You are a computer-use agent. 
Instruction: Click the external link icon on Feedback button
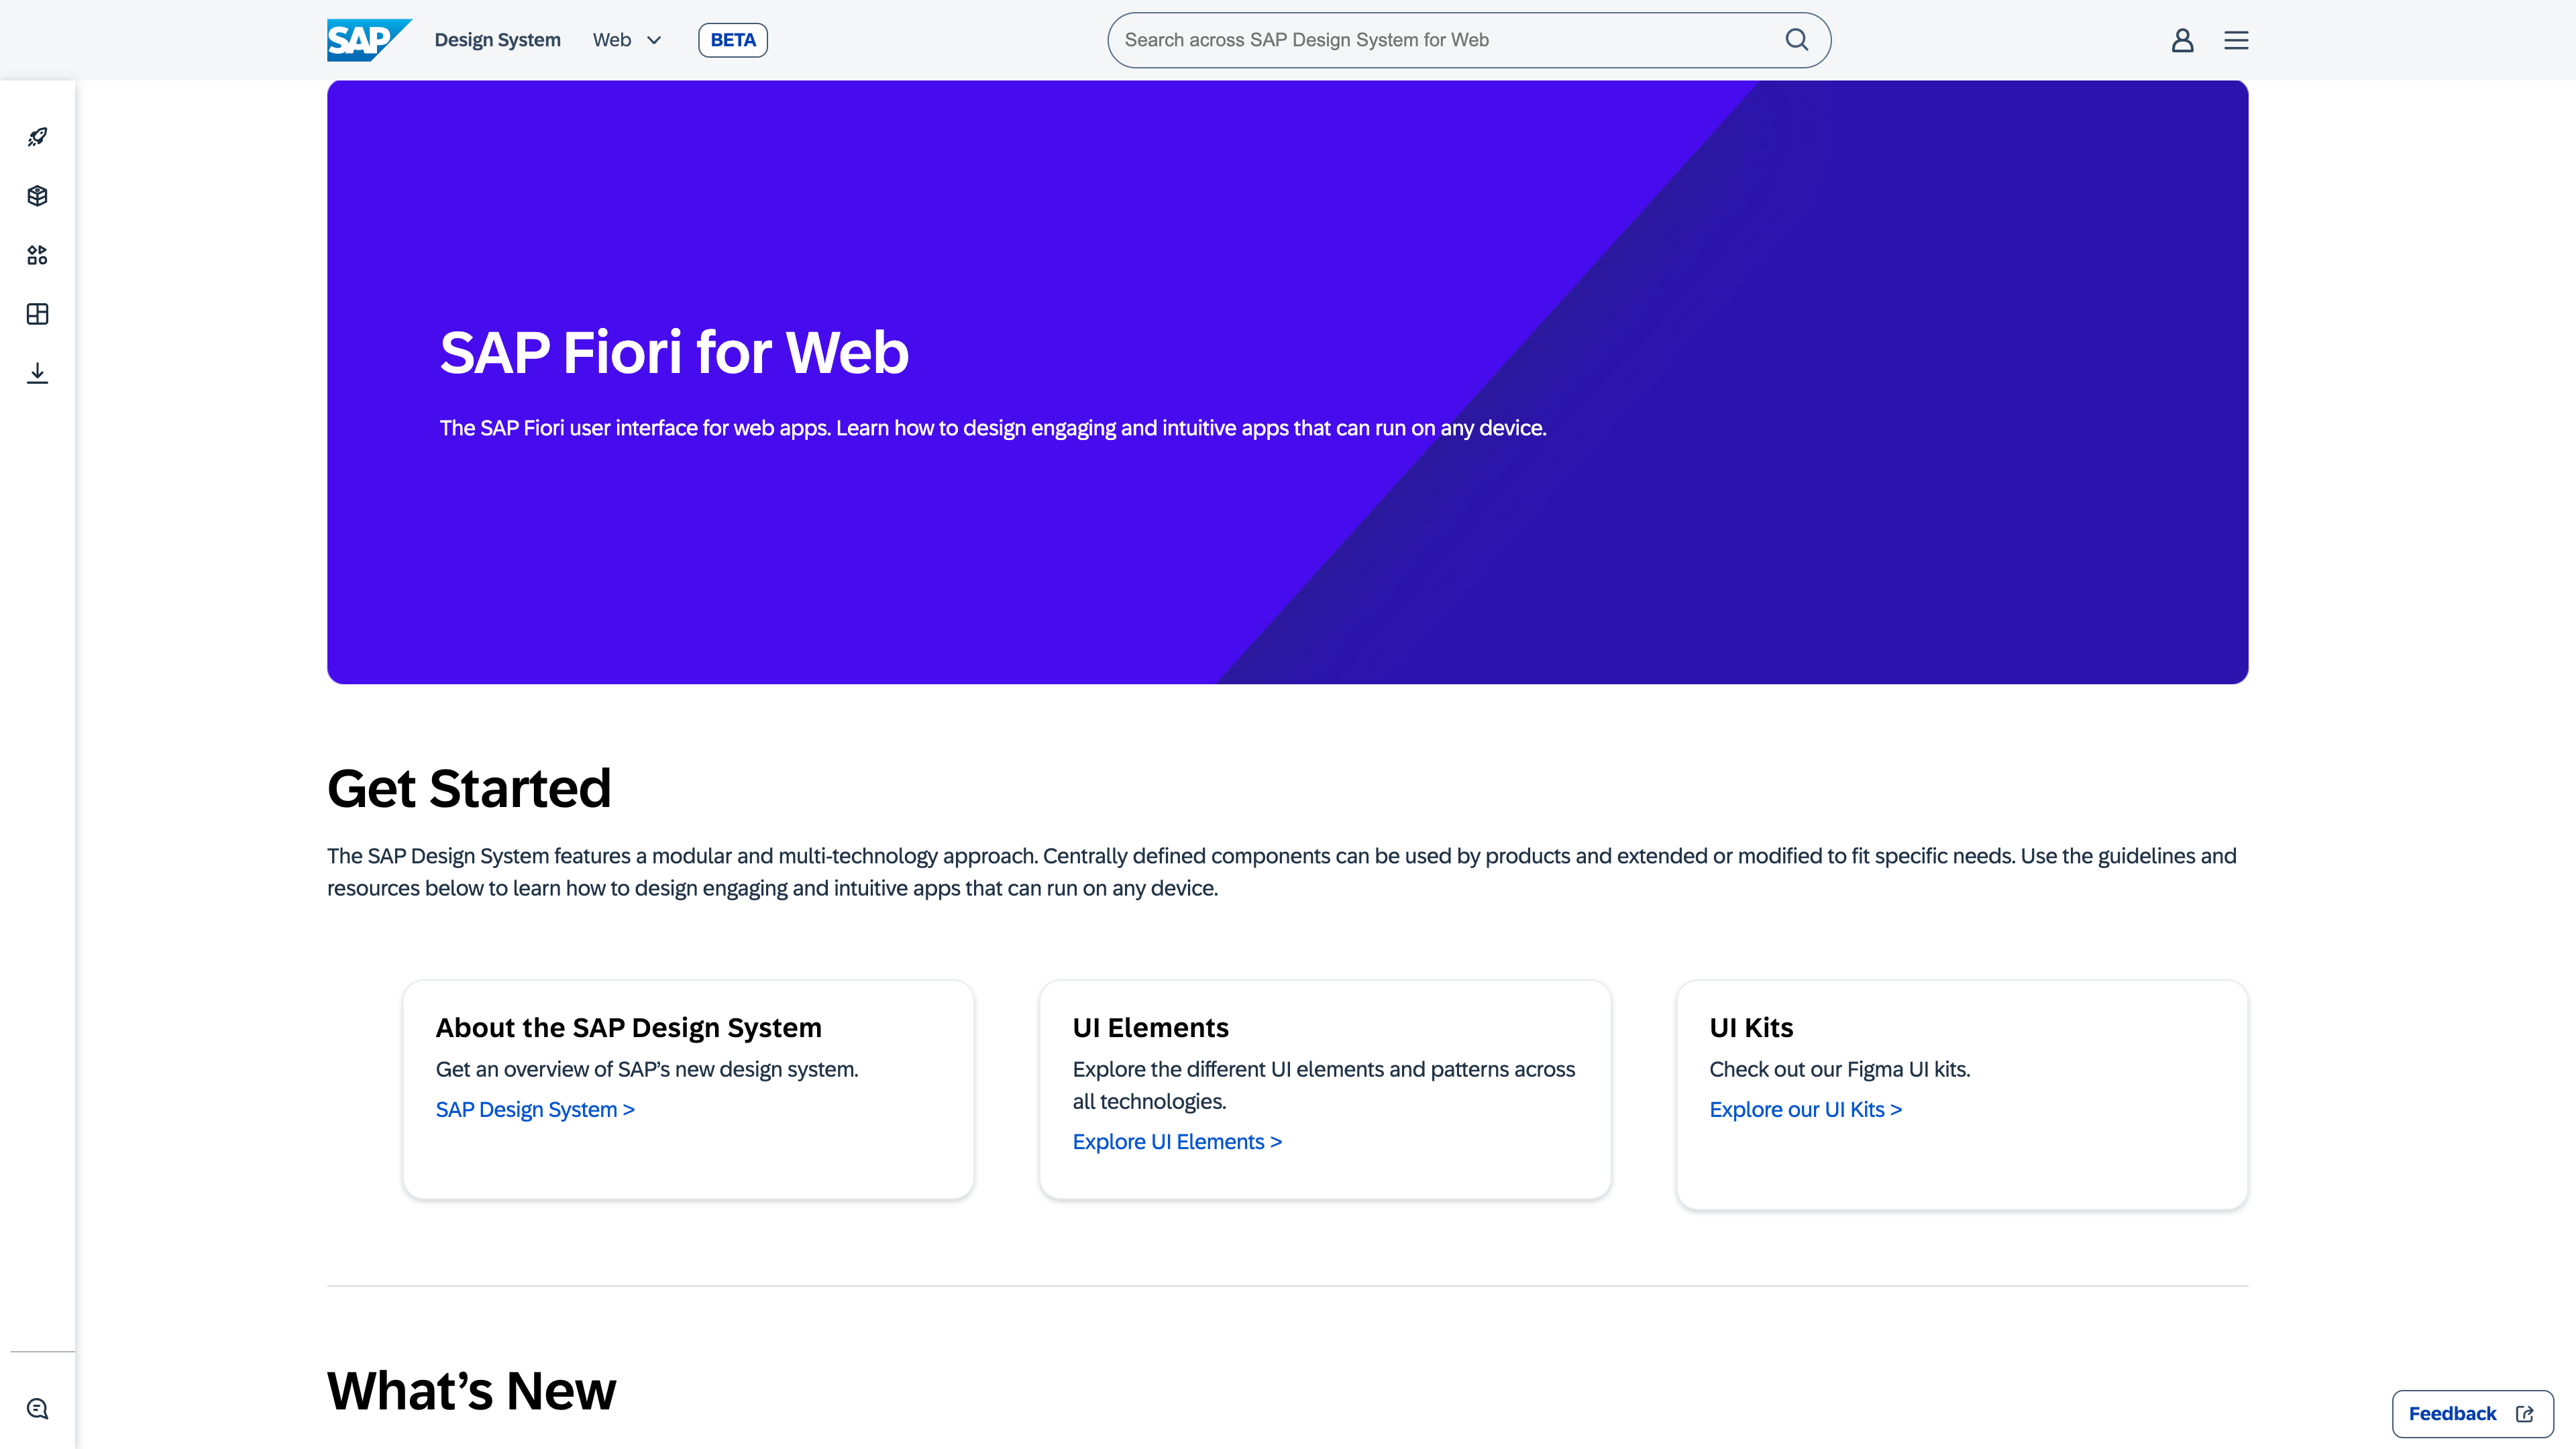[x=2524, y=1413]
